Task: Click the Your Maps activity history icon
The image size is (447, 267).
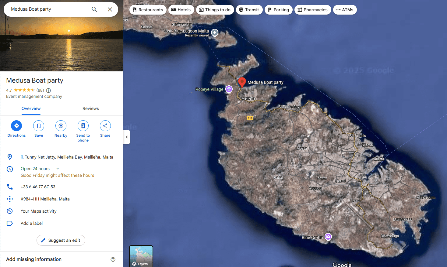Action: point(10,211)
